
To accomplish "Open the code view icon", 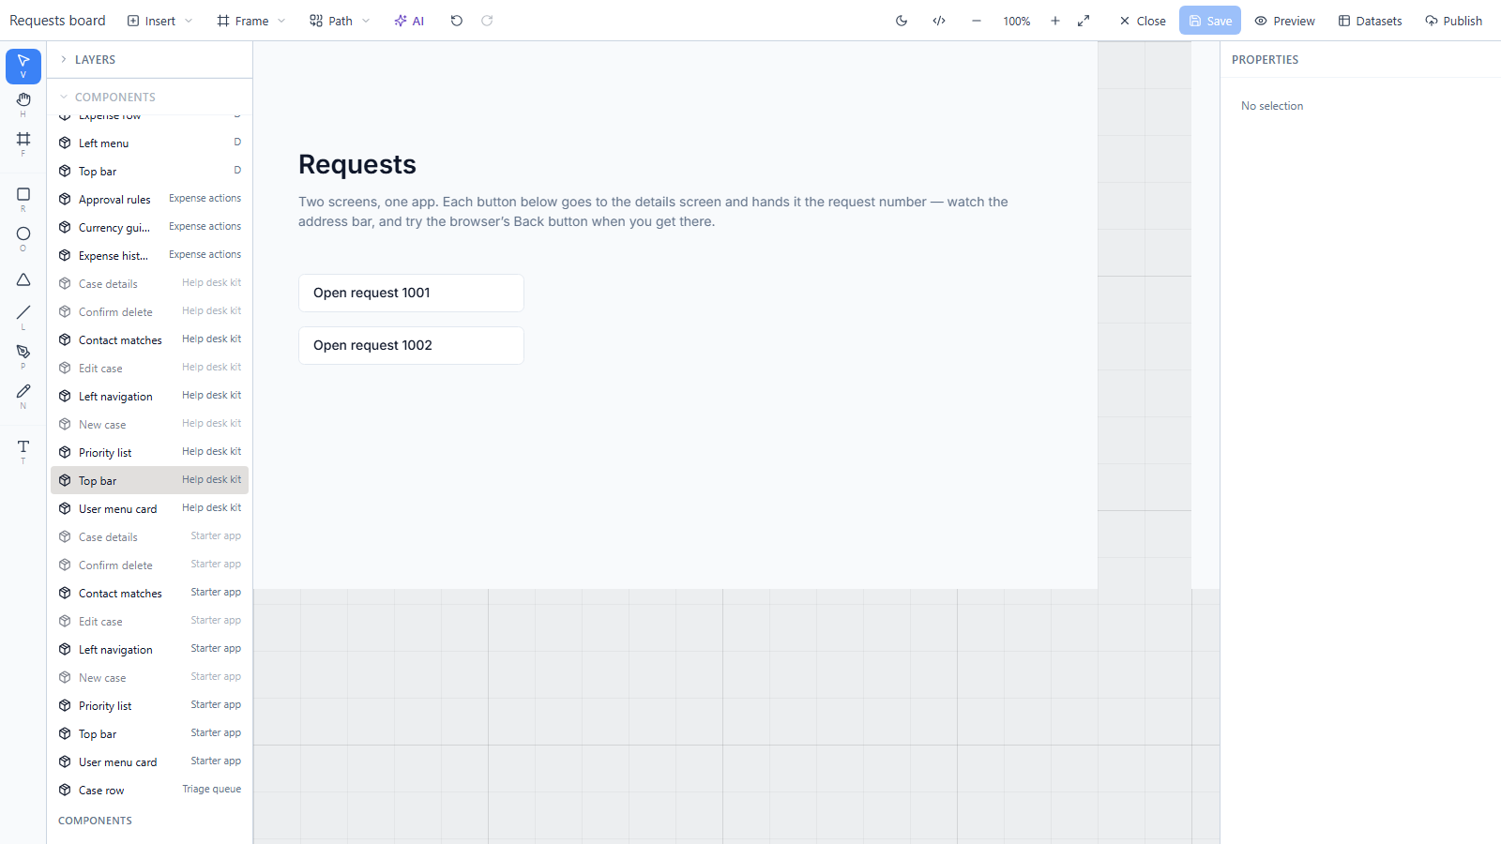I will (x=939, y=21).
